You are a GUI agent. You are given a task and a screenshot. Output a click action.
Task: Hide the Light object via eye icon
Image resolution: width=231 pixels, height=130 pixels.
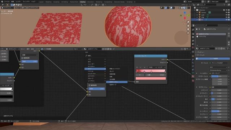(226, 15)
